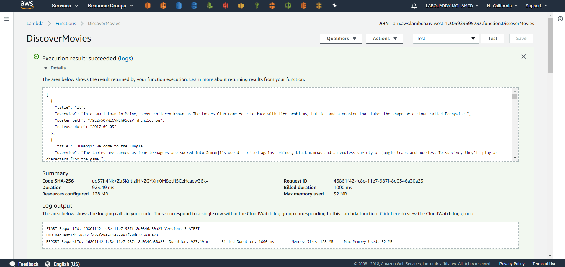The image size is (565, 267).
Task: Open the orange EC2 hexagon shortcut icon
Action: pos(148,6)
